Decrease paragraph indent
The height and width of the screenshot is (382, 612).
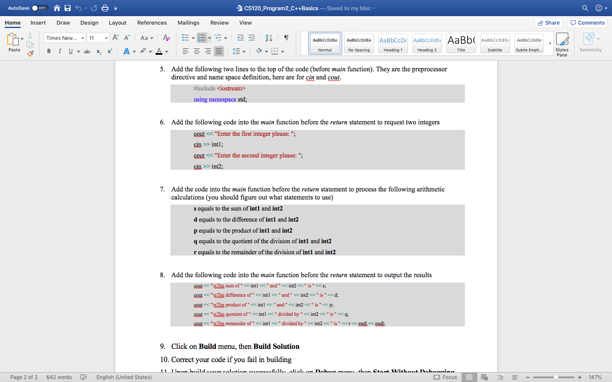click(241, 38)
